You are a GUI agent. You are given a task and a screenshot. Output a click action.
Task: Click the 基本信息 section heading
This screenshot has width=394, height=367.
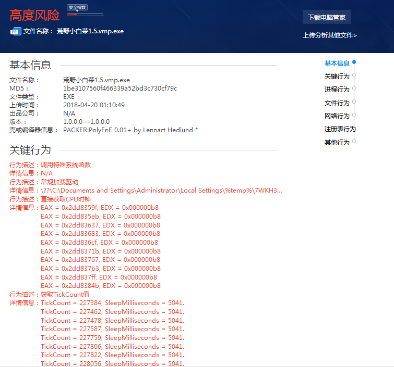click(30, 65)
